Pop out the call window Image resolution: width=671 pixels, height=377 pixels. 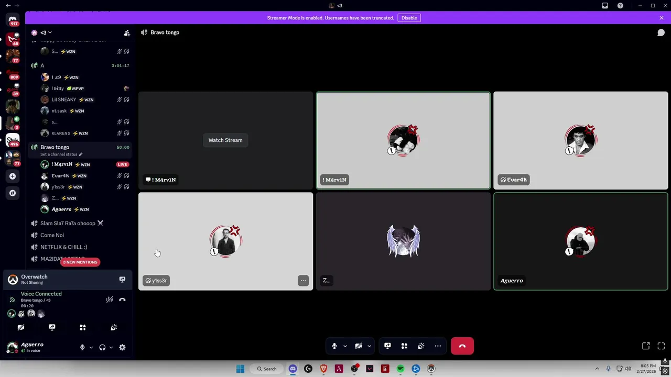[x=646, y=346]
